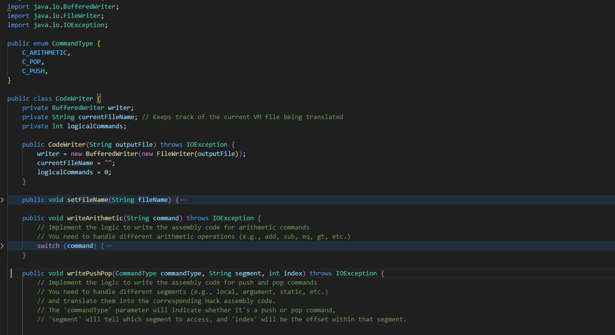The width and height of the screenshot is (615, 335).
Task: Click the FileWriter constructor call
Action: click(x=176, y=153)
